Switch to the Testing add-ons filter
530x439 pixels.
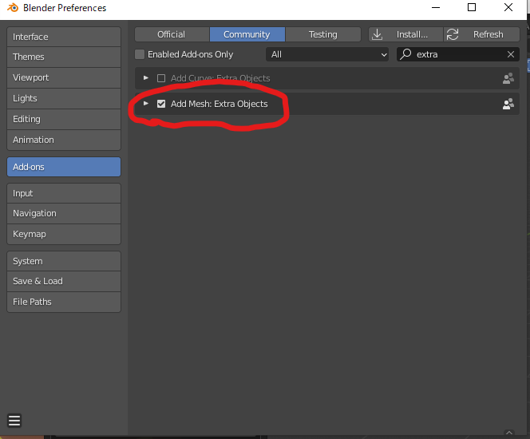323,34
